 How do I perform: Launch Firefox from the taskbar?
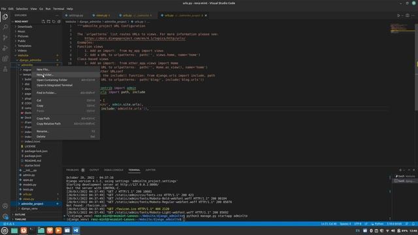tap(24, 230)
